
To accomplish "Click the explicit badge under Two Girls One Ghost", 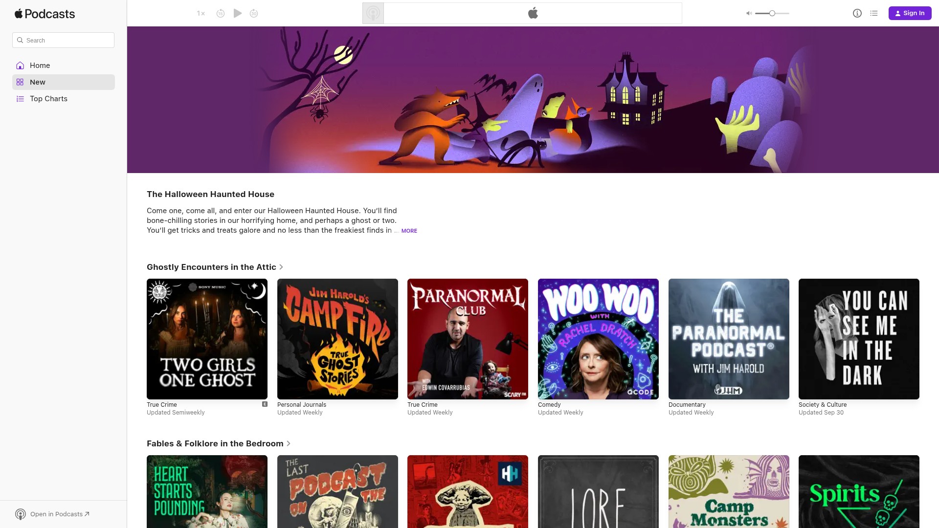I will [x=265, y=404].
